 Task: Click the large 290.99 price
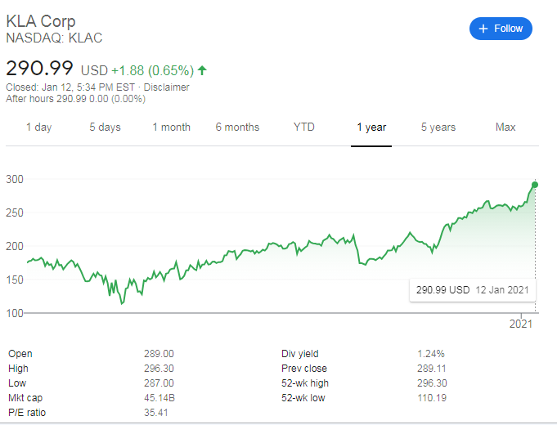pos(39,68)
